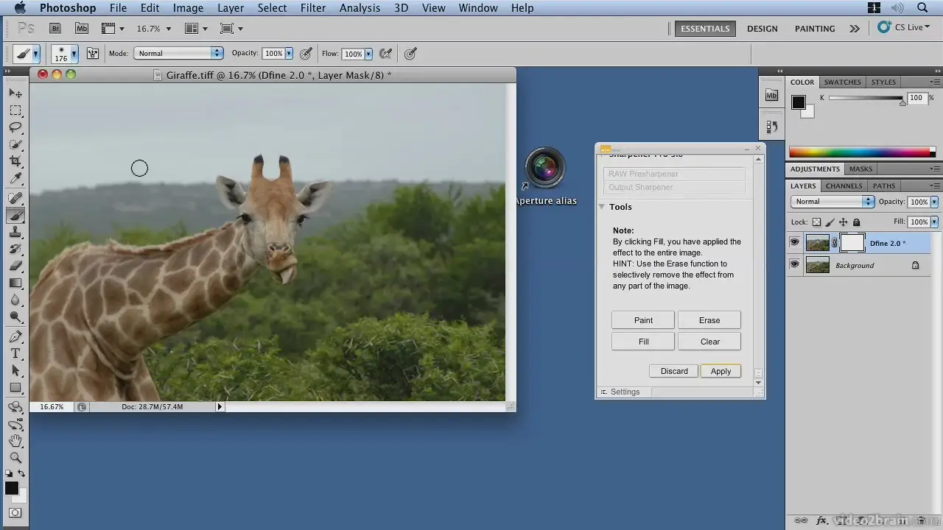
Task: Collapse the Tools section
Action: [x=602, y=207]
